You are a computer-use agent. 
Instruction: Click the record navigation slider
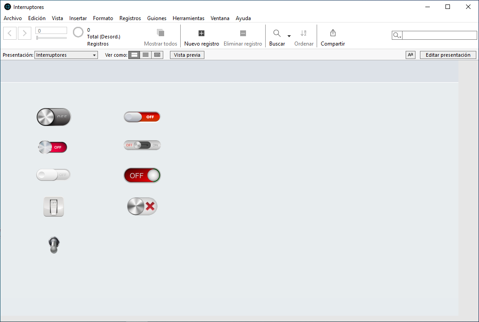pos(51,38)
